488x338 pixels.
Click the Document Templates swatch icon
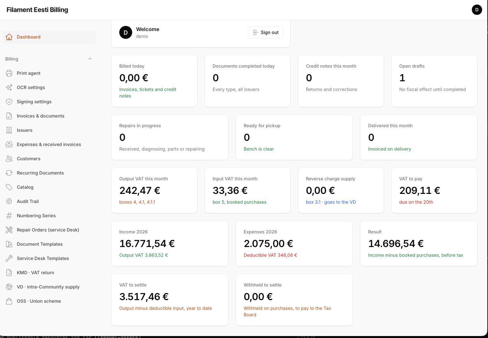point(9,244)
